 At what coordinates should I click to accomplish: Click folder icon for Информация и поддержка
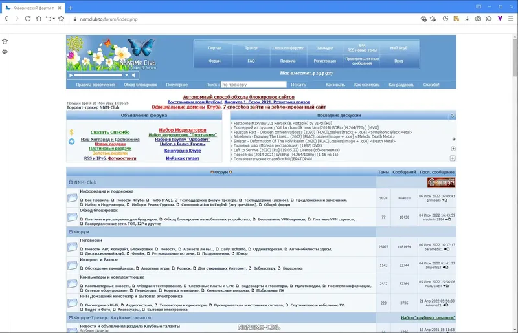tap(73, 198)
